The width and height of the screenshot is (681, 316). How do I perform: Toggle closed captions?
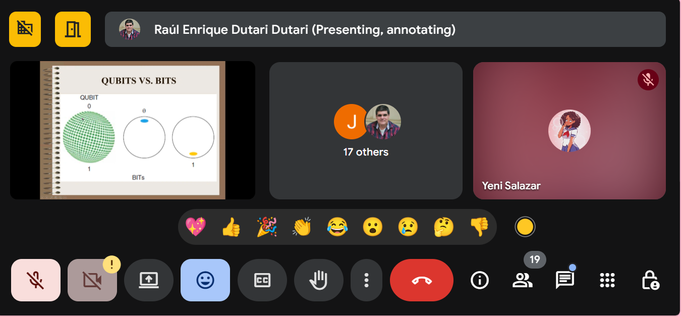(262, 280)
